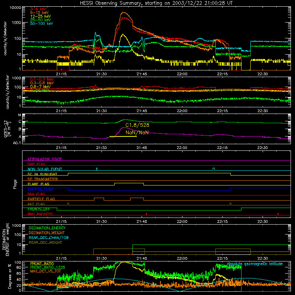Click the NaN/NaN annotation in GOES panel
Viewport: 295px width, 295px height.
(137, 133)
